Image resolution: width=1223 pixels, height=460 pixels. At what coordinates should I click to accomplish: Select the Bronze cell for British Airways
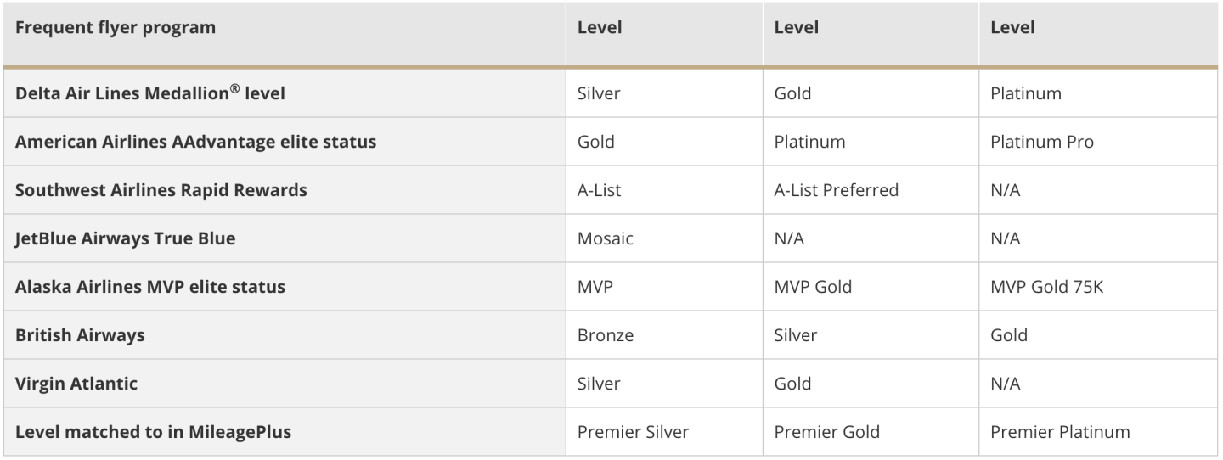pyautogui.click(x=605, y=335)
